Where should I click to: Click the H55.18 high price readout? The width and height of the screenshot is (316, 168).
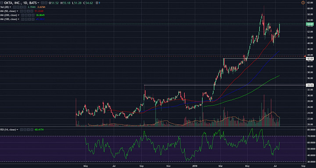(65, 3)
